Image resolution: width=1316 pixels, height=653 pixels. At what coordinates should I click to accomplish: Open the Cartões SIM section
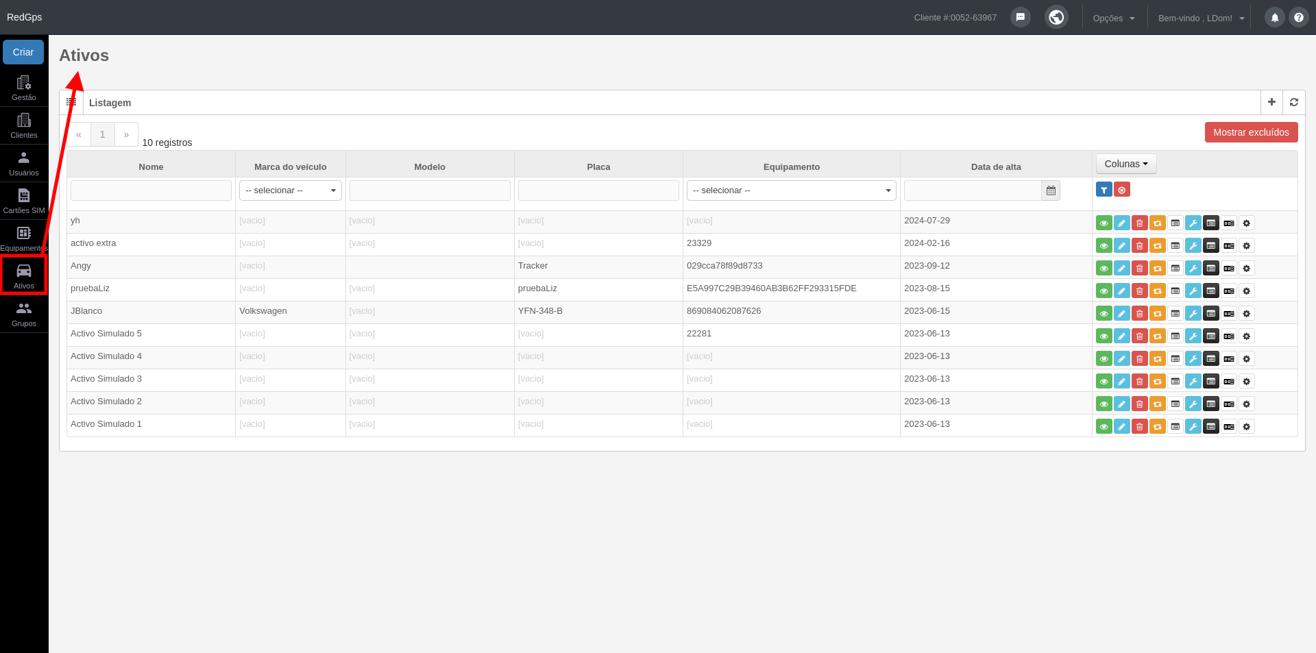click(x=24, y=201)
